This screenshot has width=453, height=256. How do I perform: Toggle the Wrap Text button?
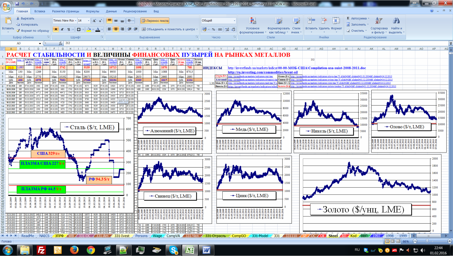(x=155, y=21)
